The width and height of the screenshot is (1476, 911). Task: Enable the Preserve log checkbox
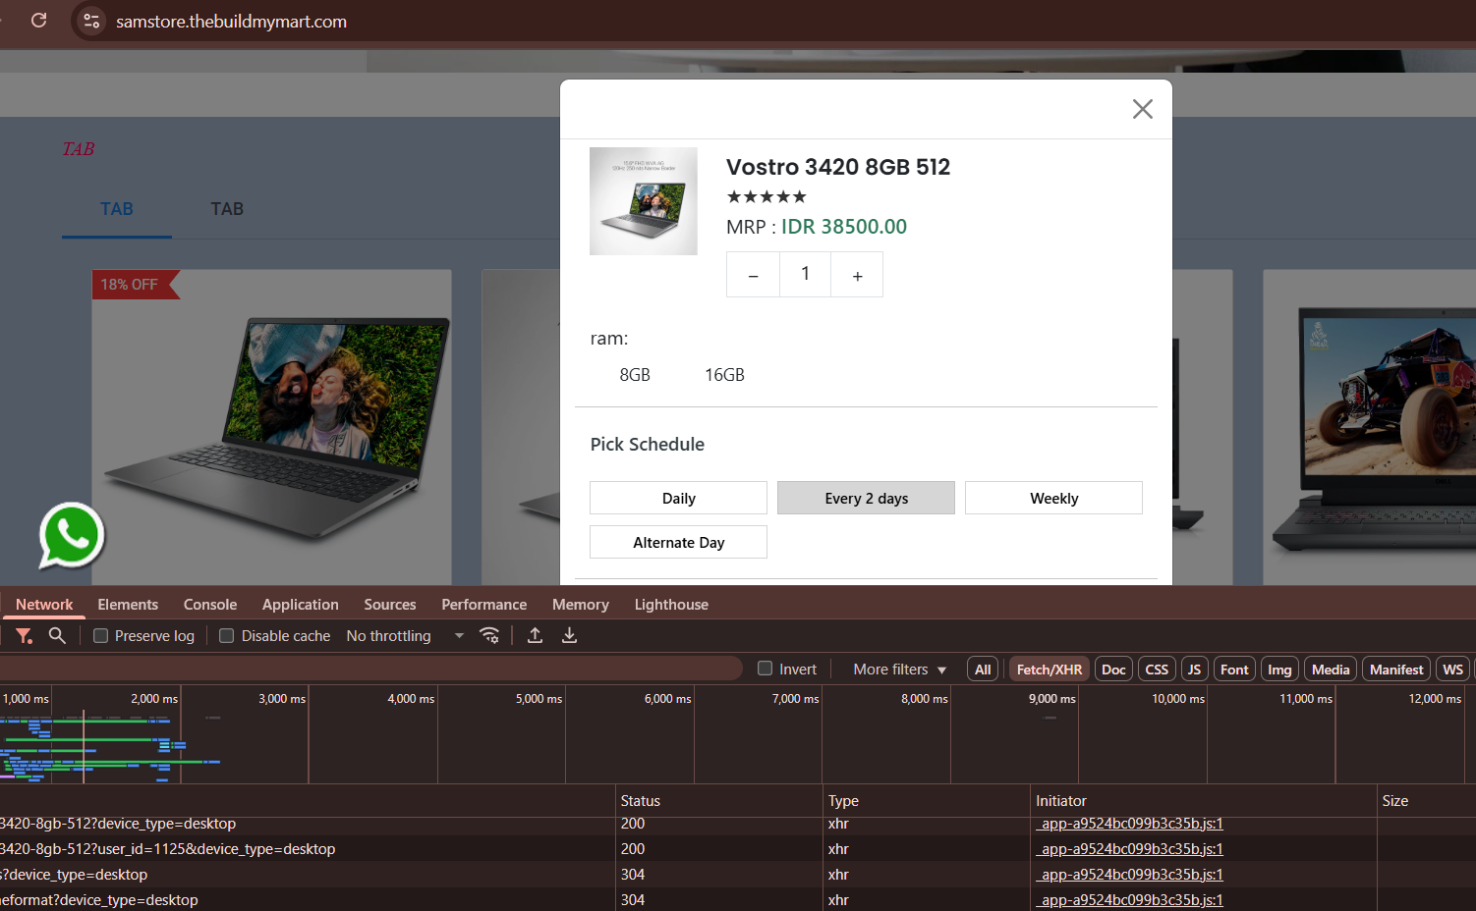pos(100,636)
